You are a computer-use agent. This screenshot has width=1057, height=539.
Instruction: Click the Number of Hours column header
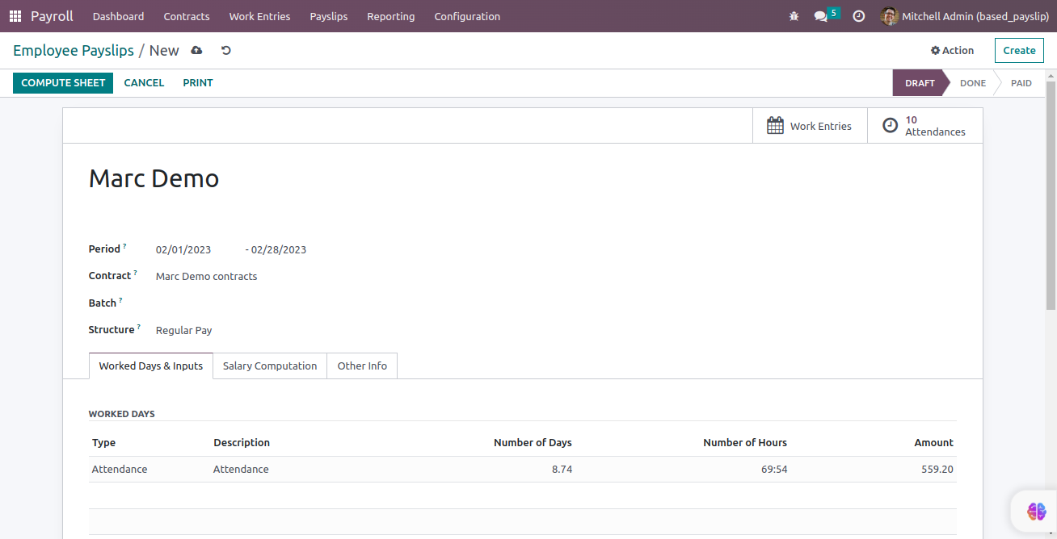click(745, 442)
